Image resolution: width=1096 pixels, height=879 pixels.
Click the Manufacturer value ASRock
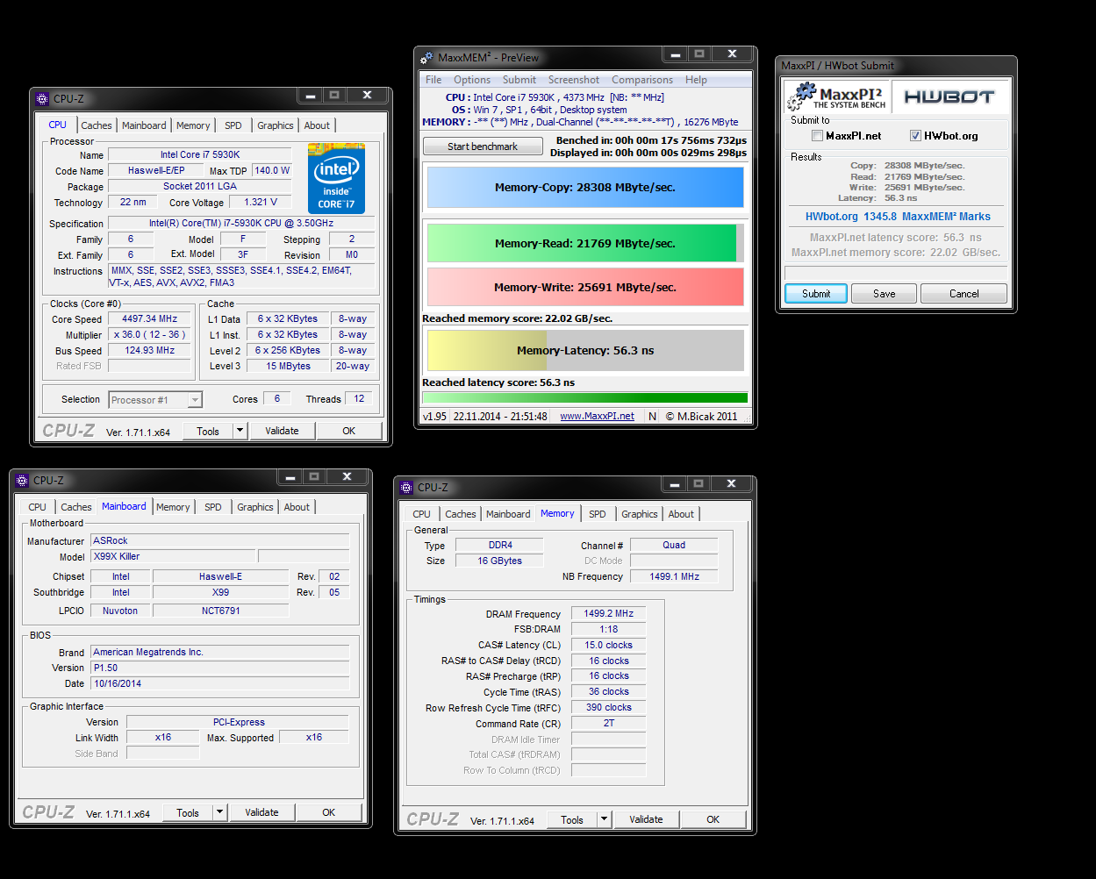point(219,540)
